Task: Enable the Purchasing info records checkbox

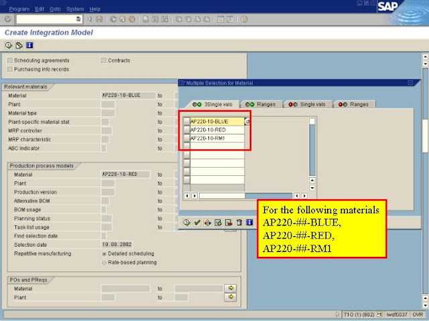Action: coord(10,70)
